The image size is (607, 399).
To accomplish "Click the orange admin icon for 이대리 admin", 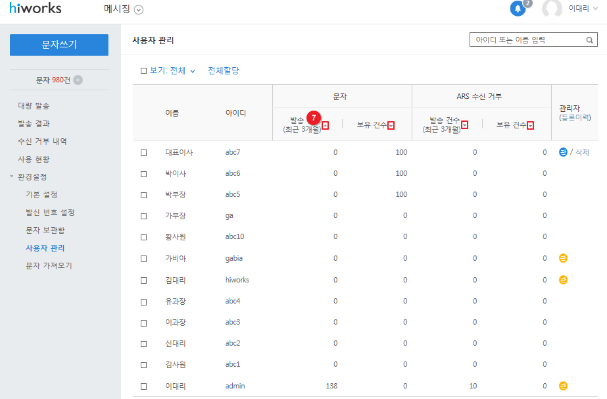I will tap(563, 386).
